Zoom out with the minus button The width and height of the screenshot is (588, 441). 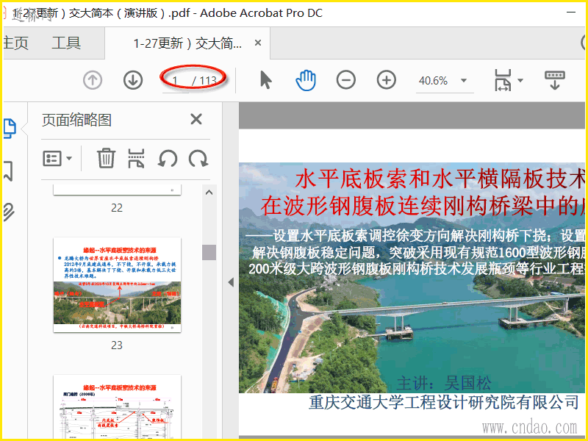click(345, 80)
